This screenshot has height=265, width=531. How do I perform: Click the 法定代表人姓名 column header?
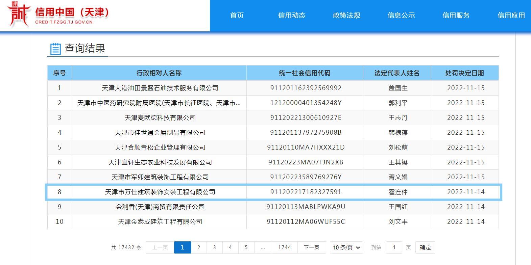(397, 73)
